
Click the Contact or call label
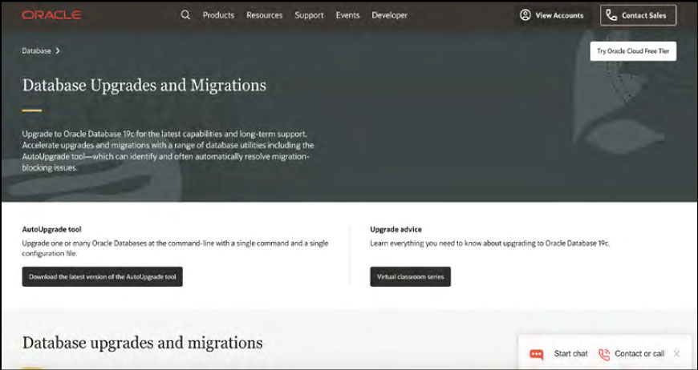click(x=639, y=353)
